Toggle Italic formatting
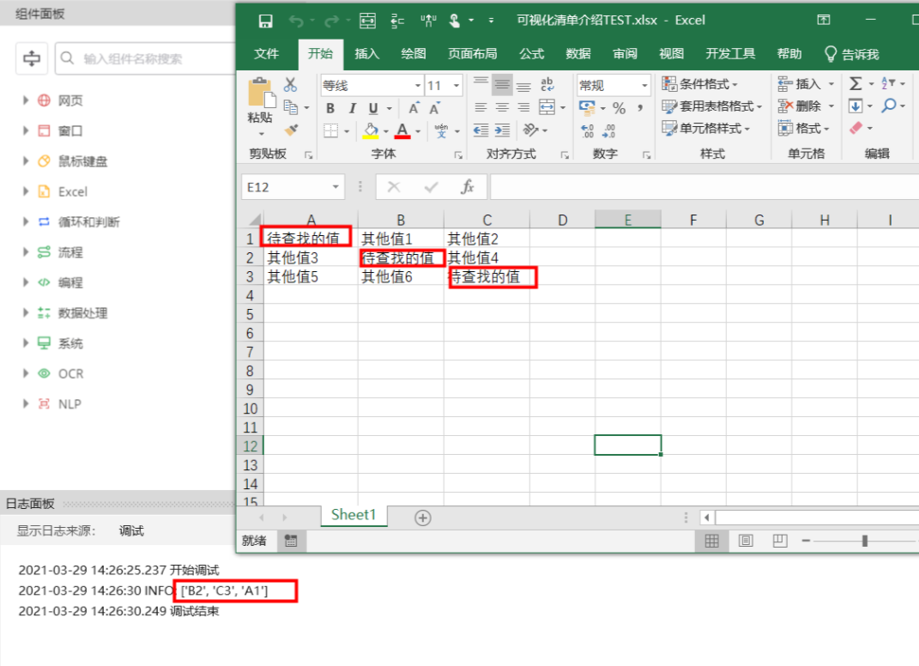 coord(353,108)
